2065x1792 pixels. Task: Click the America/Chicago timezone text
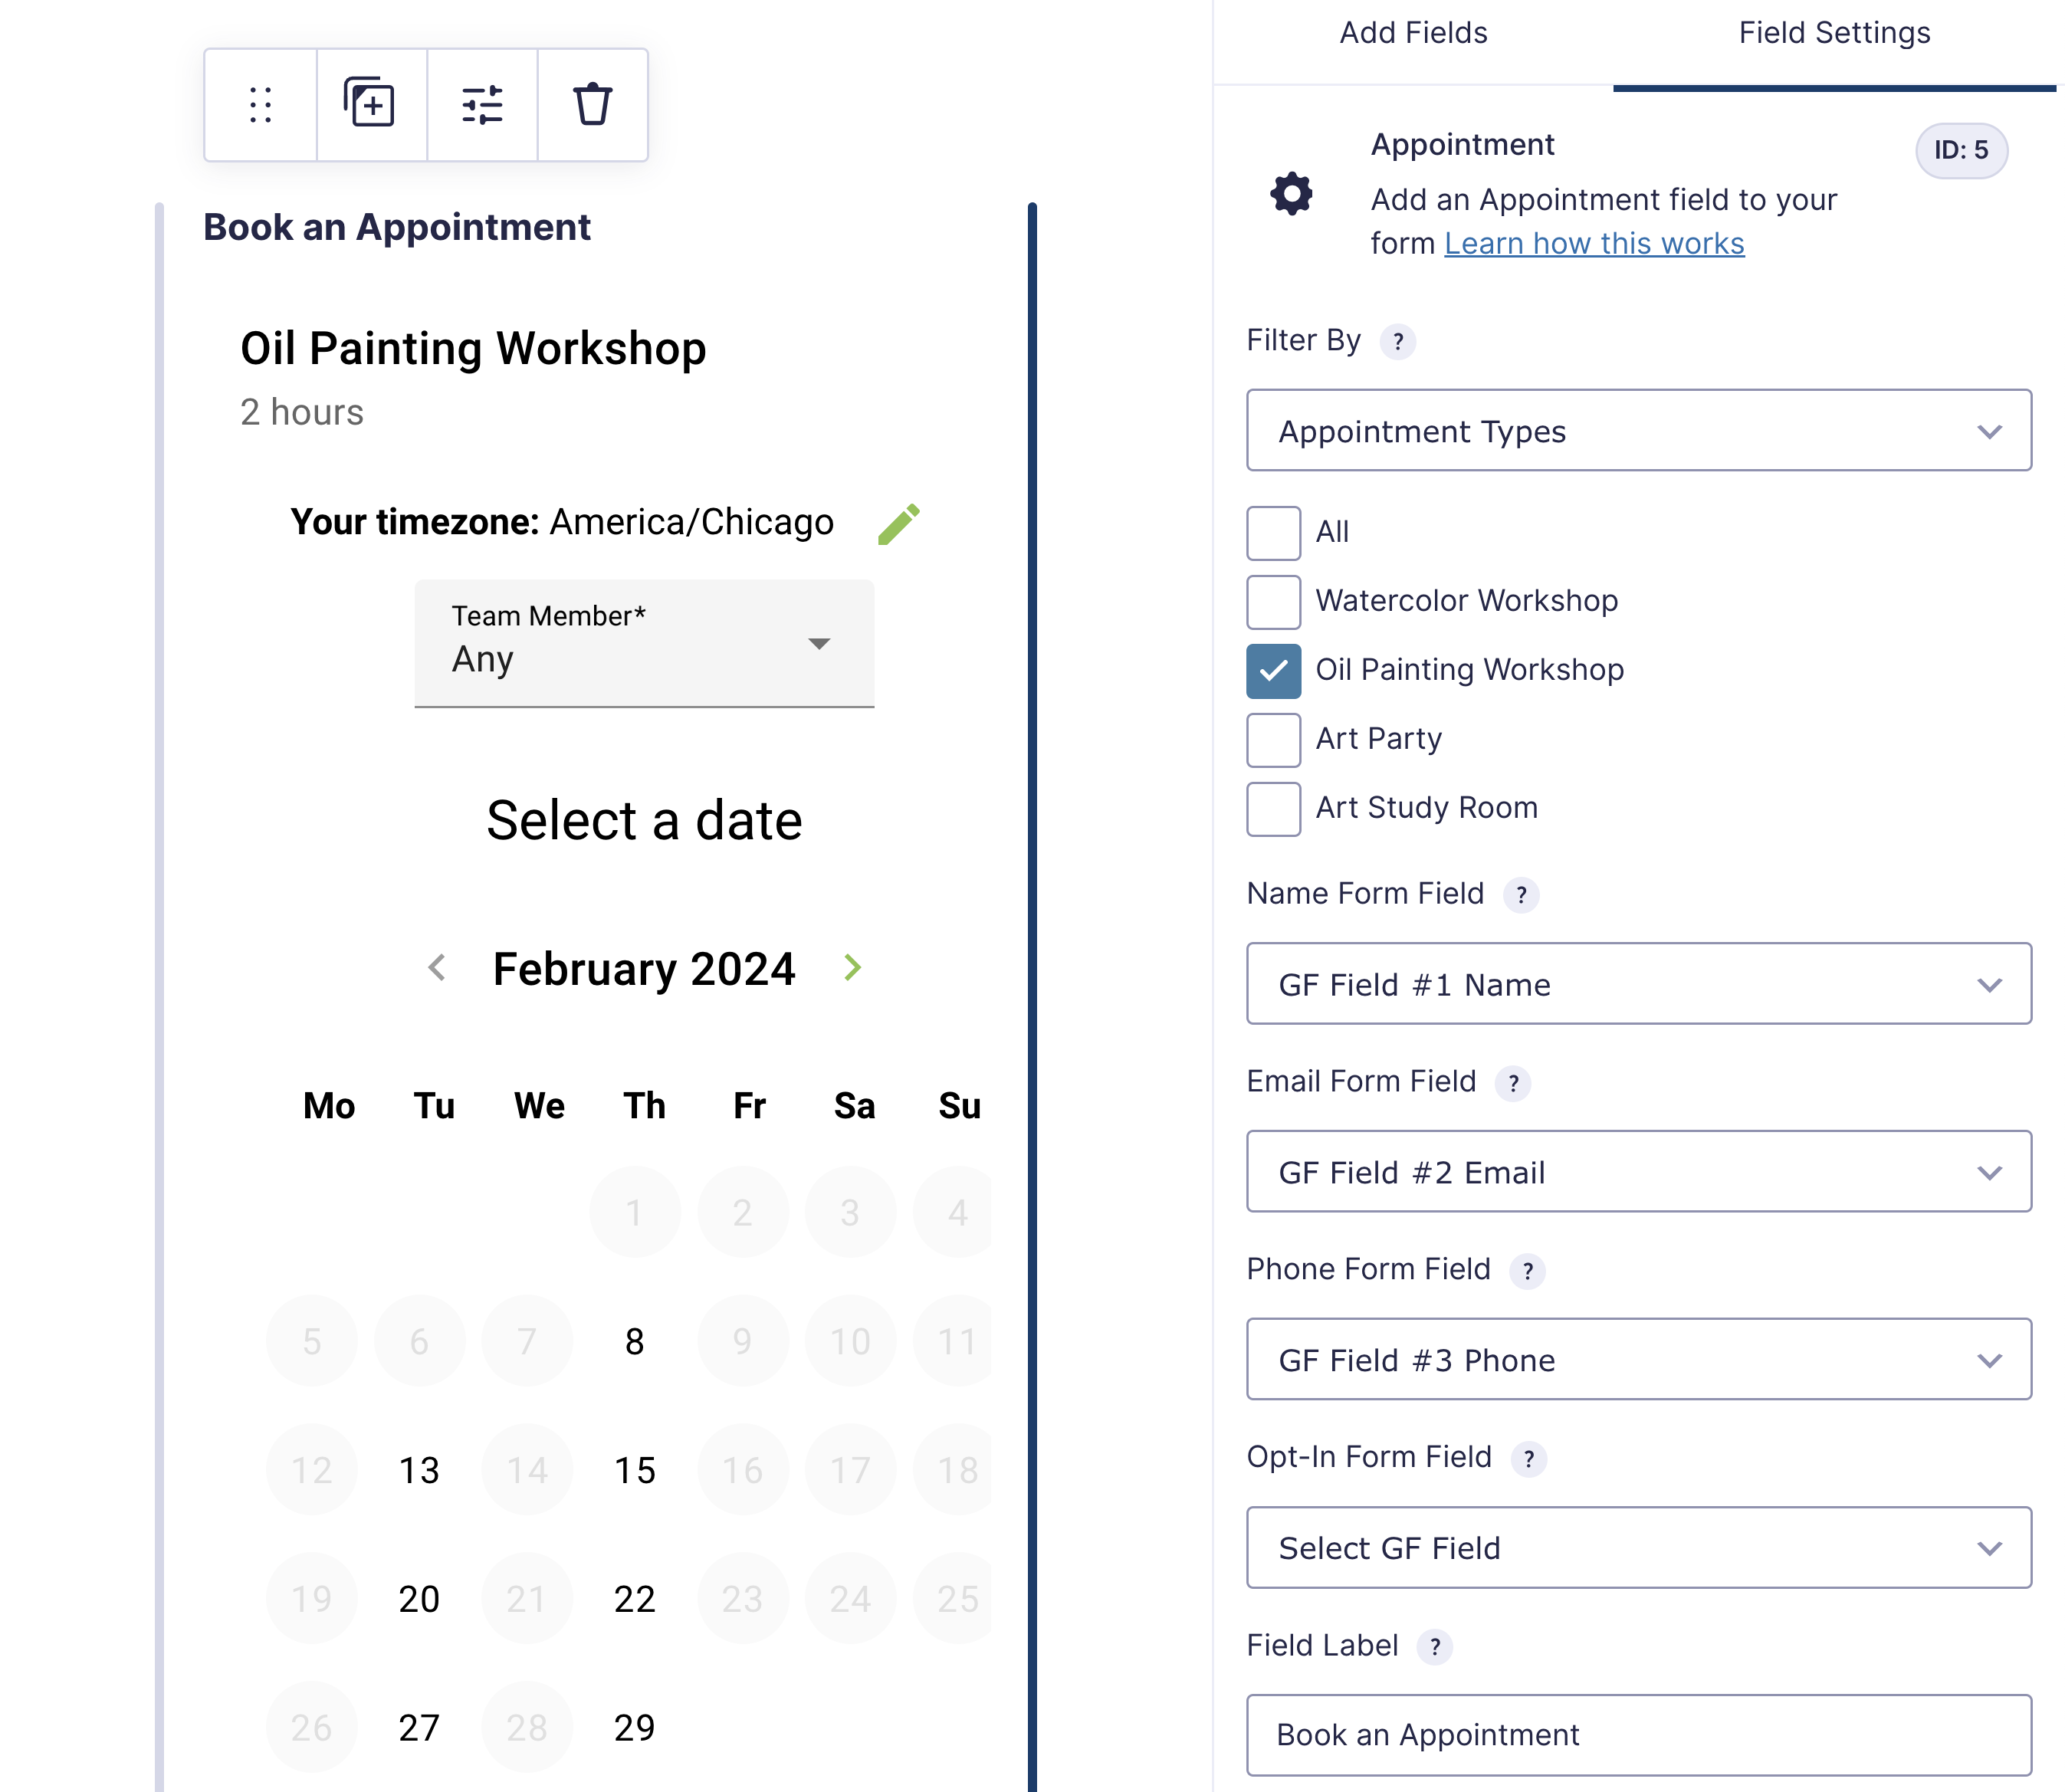tap(692, 522)
